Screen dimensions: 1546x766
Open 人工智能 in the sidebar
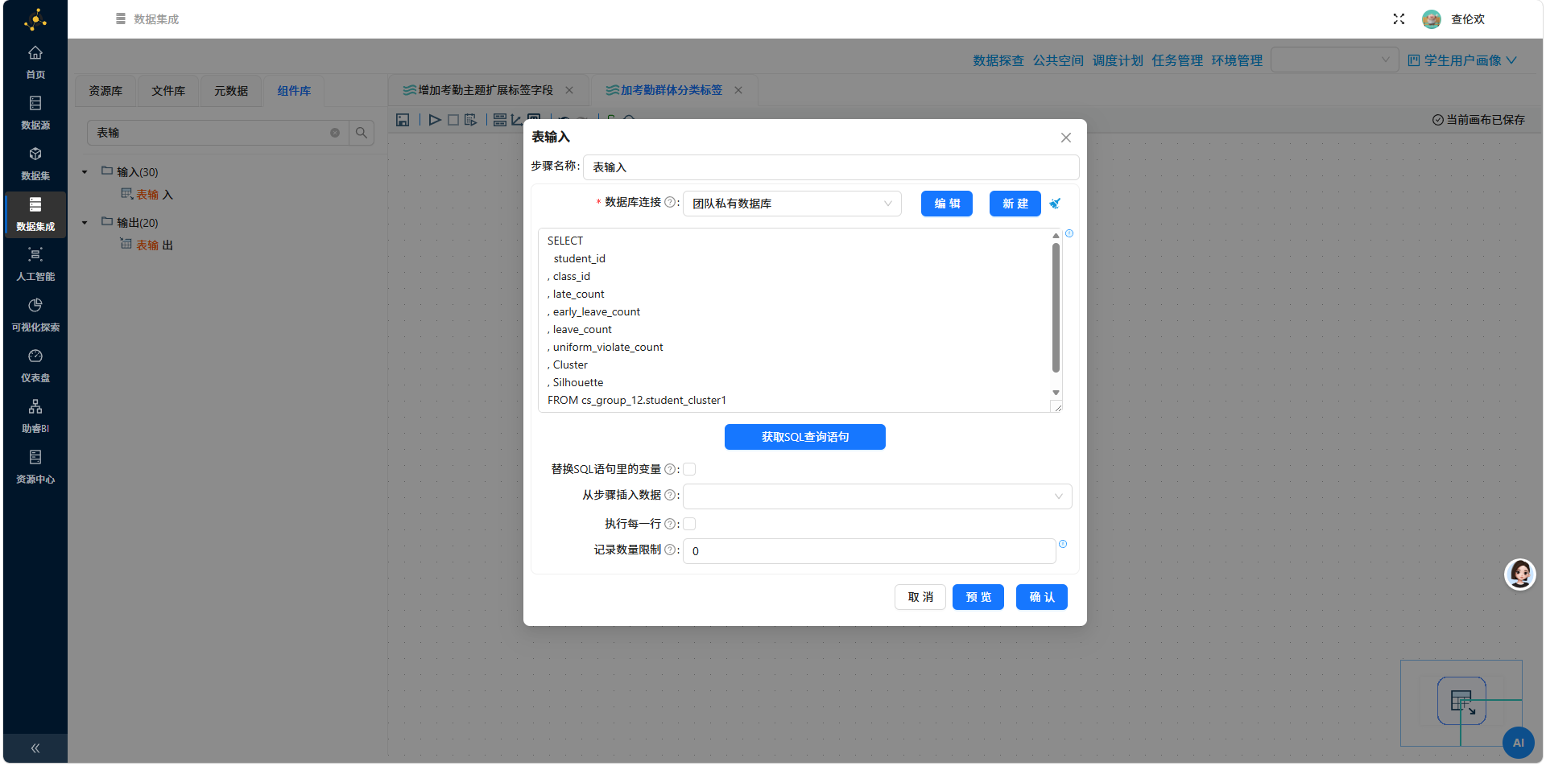35,265
